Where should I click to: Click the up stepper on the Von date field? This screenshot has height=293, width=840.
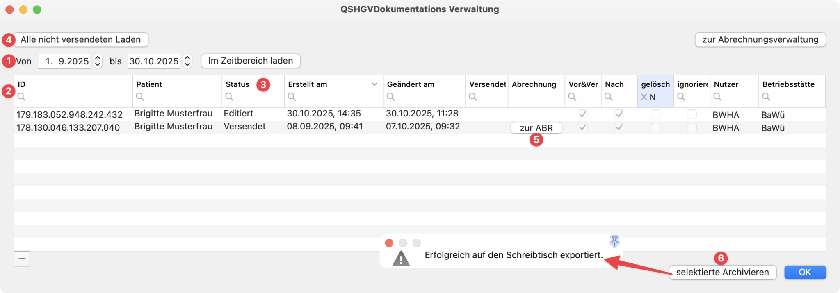98,58
